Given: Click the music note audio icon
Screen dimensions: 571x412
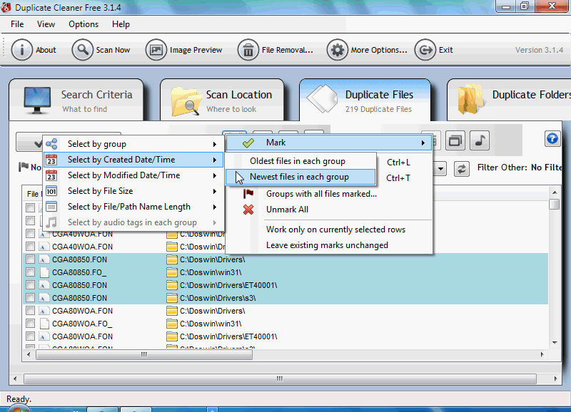Looking at the screenshot, I should point(480,140).
